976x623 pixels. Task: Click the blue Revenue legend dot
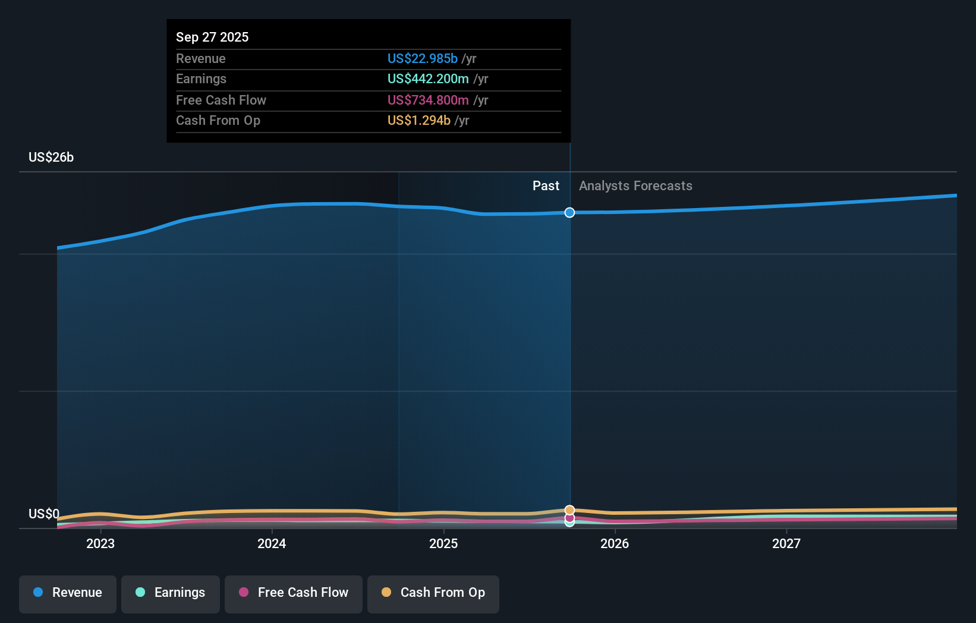point(38,593)
